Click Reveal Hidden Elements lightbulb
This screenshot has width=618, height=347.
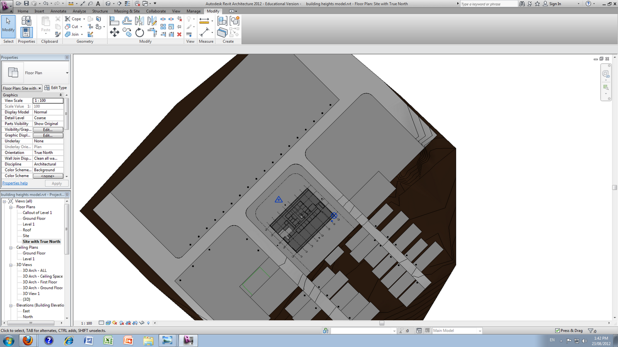[x=148, y=323]
